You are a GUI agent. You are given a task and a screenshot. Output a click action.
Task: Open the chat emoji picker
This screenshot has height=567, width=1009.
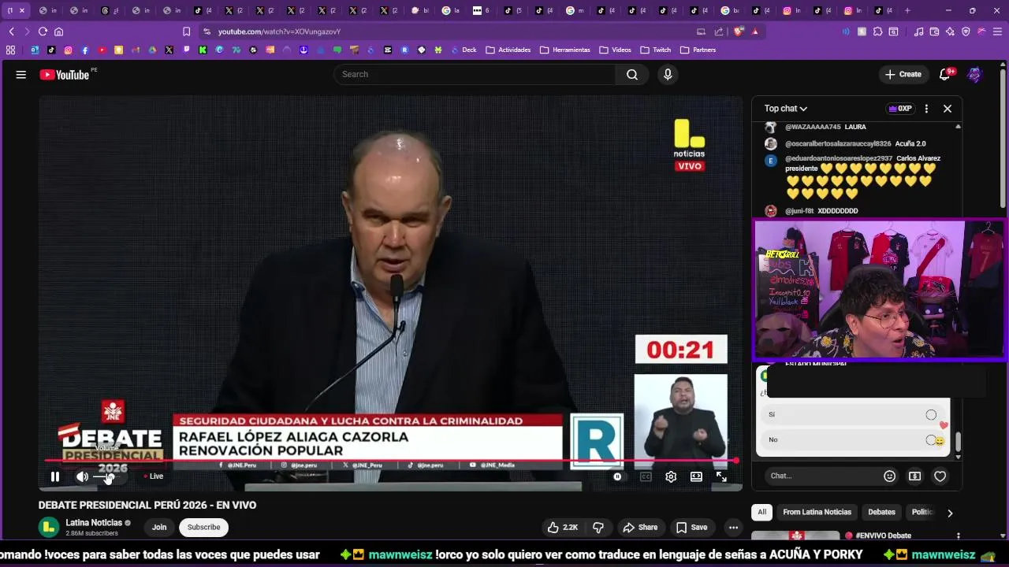click(x=890, y=476)
